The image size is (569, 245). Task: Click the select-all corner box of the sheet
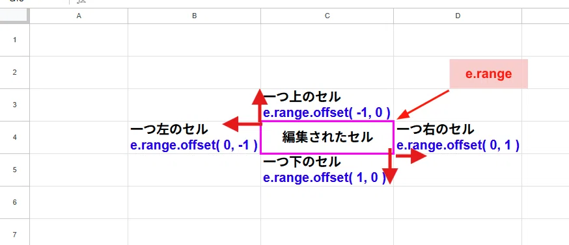[14, 16]
